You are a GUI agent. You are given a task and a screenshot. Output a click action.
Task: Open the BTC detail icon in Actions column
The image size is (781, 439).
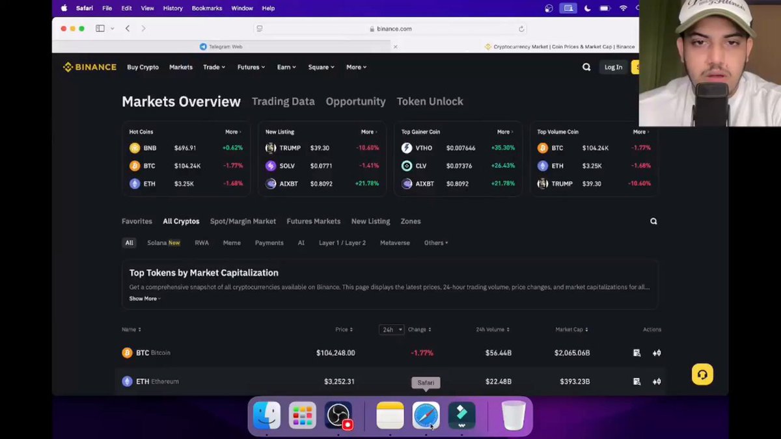click(x=637, y=353)
